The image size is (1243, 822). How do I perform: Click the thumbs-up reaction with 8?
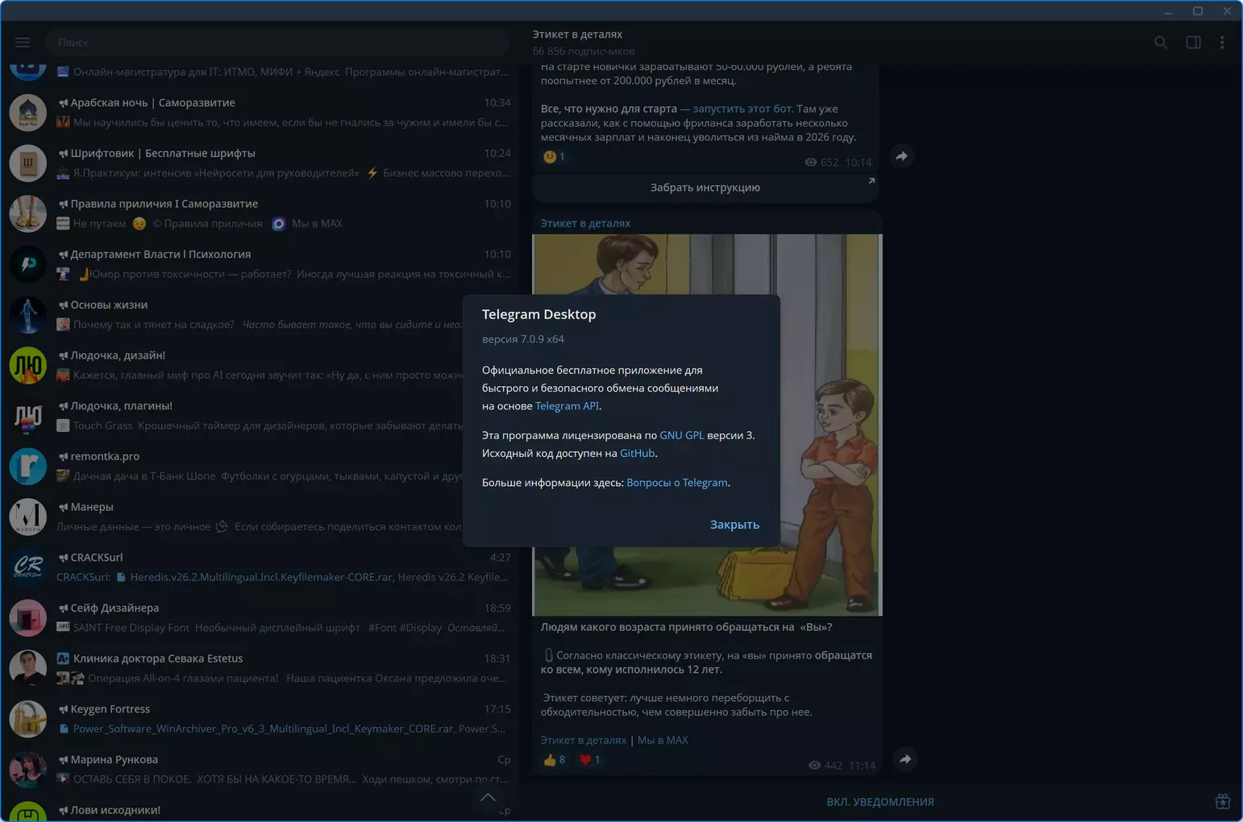(x=554, y=759)
